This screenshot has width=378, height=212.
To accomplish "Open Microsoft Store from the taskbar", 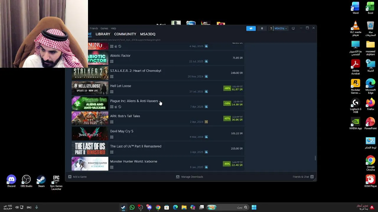I will [x=167, y=207].
